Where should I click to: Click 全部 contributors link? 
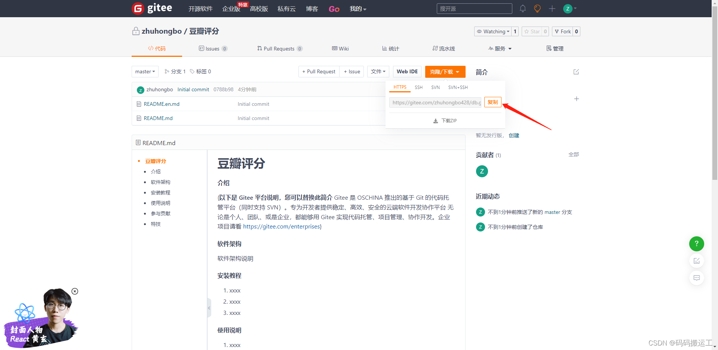(574, 154)
